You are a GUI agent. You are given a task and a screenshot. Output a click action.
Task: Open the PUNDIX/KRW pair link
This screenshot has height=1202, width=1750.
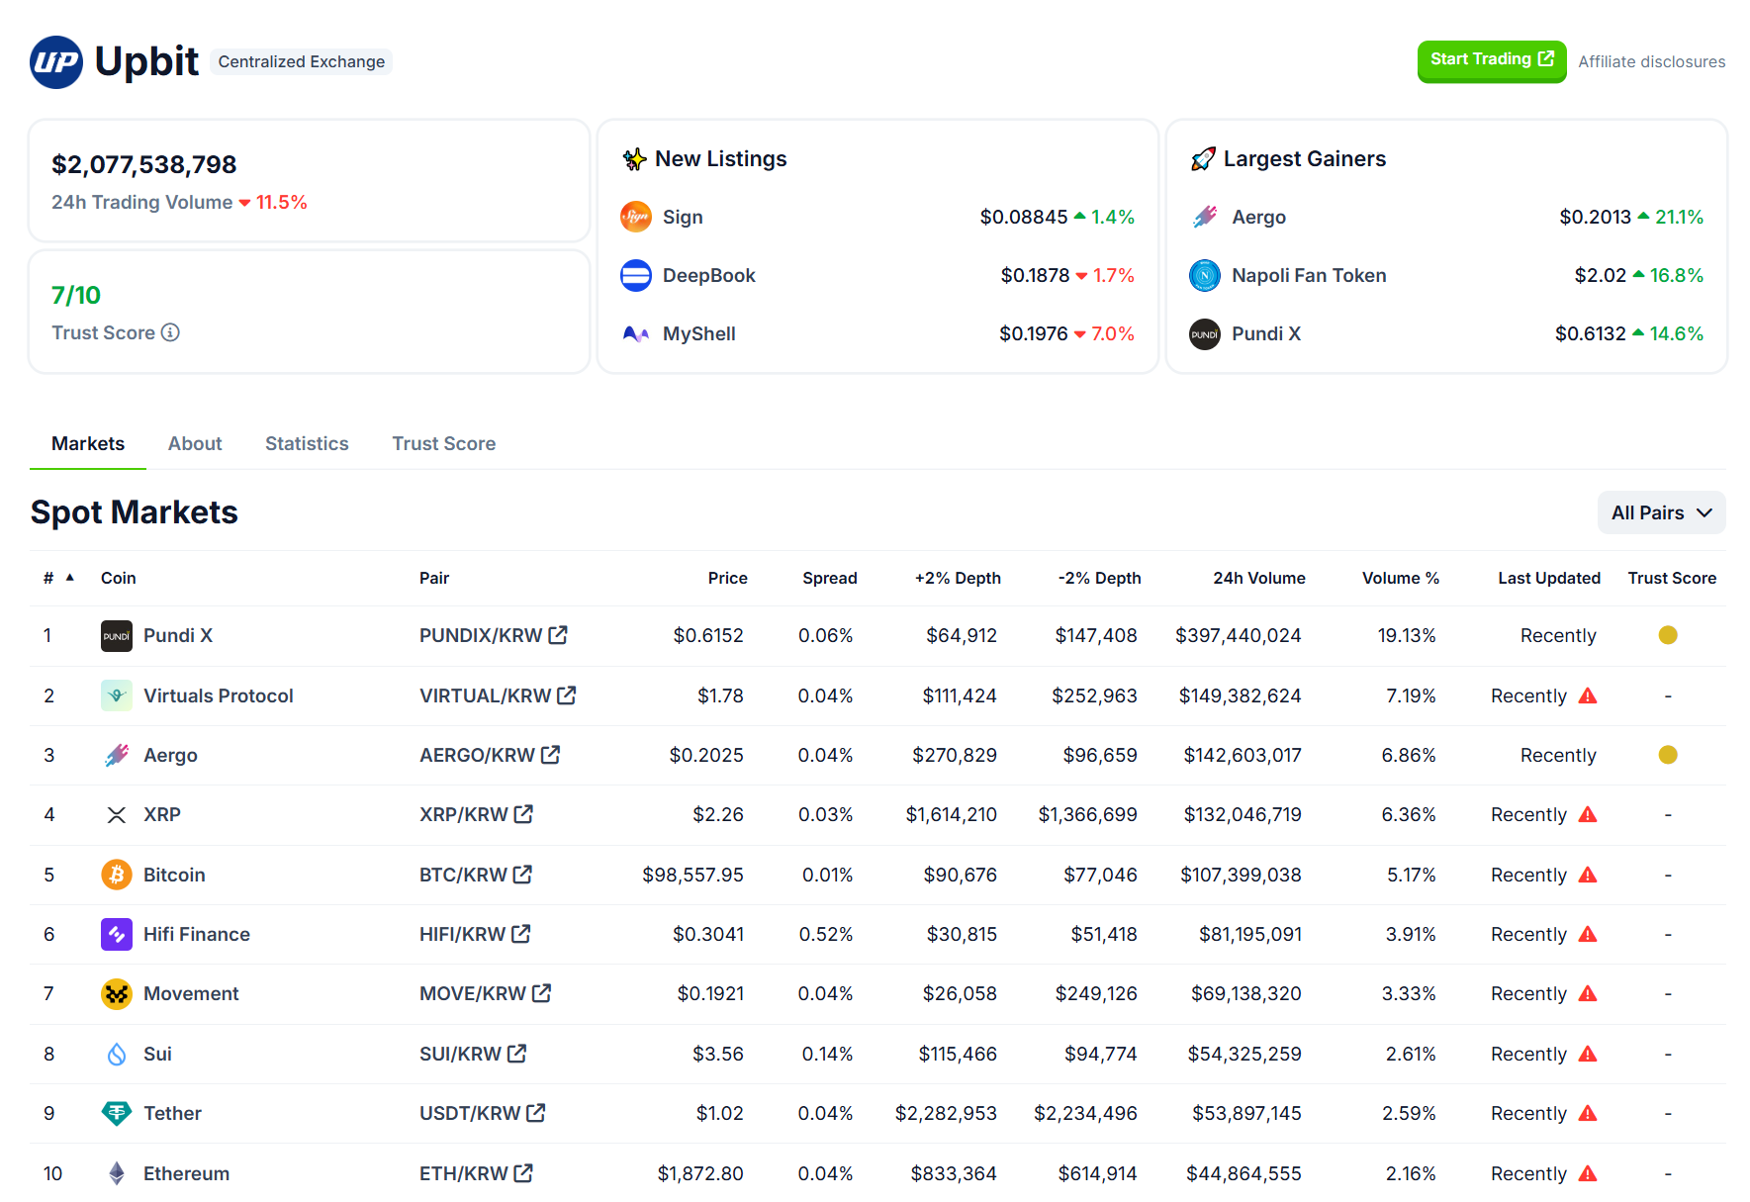coord(493,635)
